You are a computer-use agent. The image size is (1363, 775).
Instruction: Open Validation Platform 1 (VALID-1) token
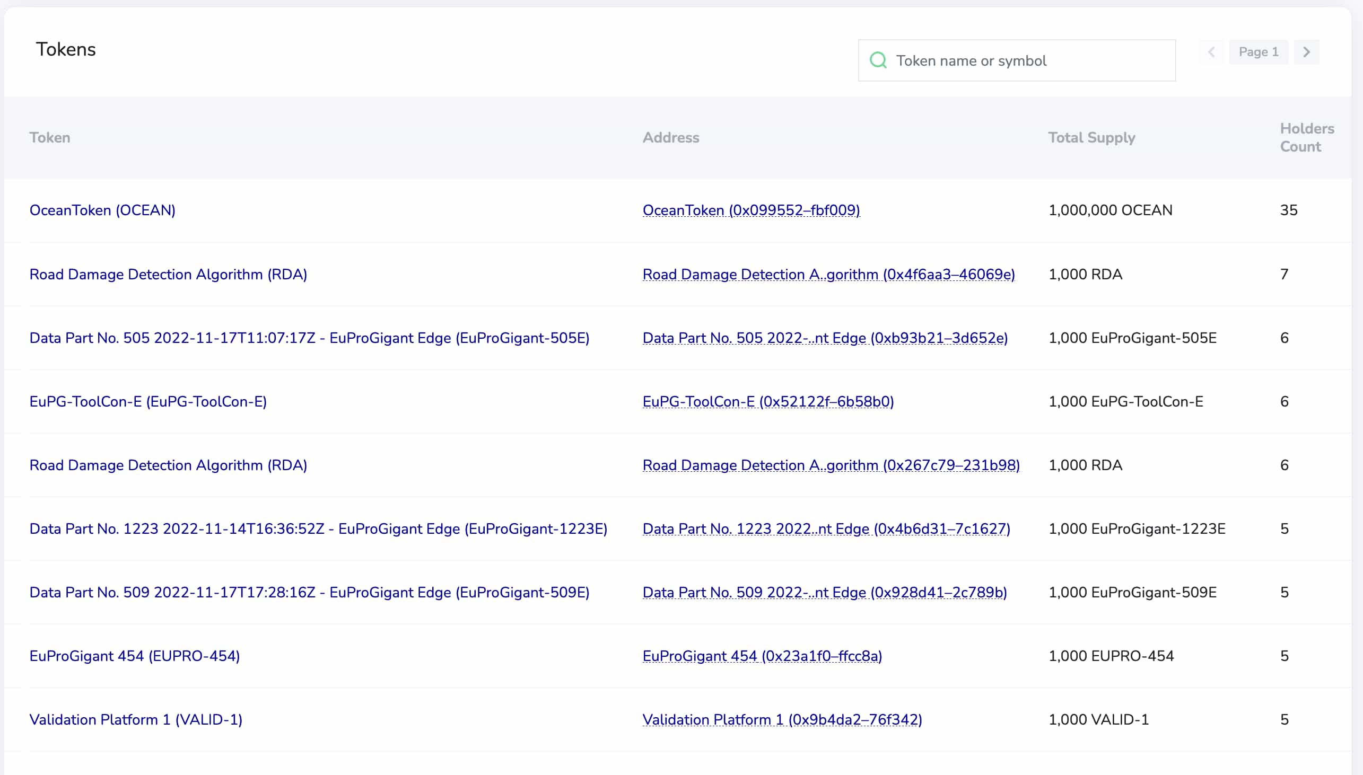136,720
